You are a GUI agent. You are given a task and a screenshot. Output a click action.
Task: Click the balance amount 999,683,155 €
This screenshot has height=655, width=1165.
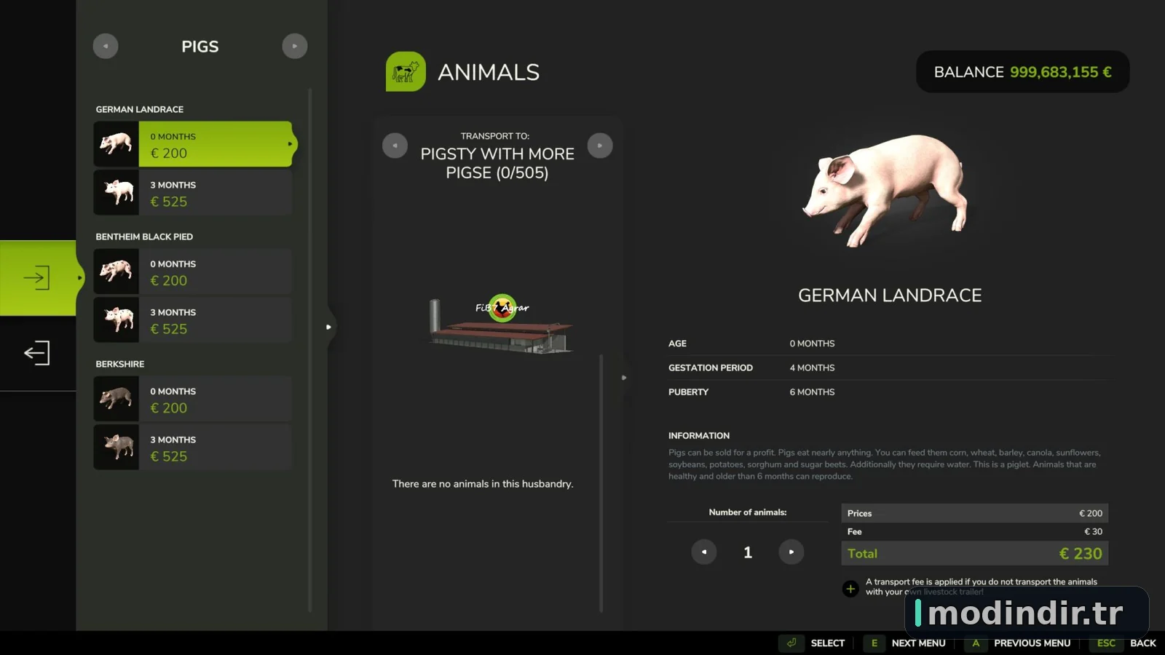pyautogui.click(x=1060, y=72)
